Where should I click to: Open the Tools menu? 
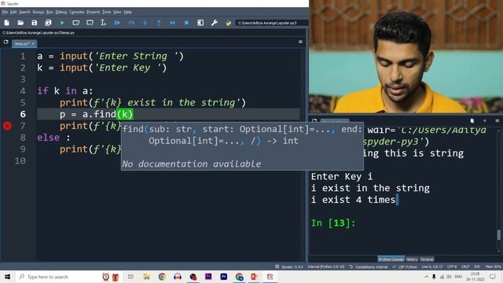tap(107, 13)
